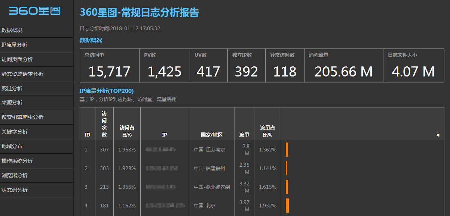450x216 pixels.
Task: Select 静态资源请求分析 in sidebar
Action: point(37,74)
